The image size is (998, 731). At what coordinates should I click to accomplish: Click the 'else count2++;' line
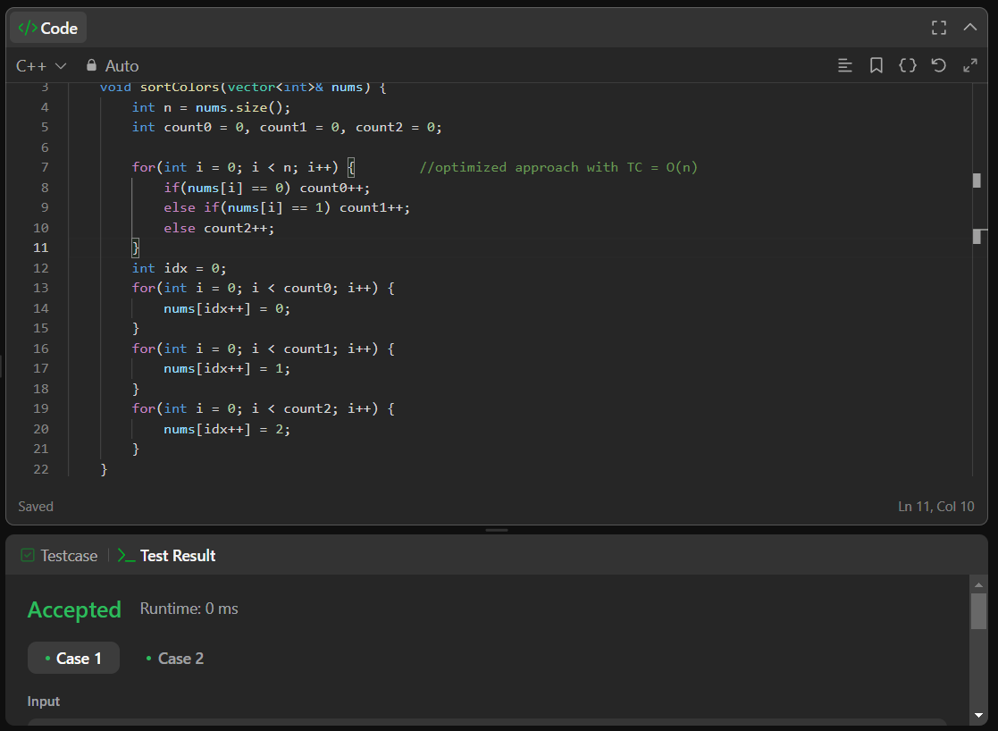[x=219, y=228]
